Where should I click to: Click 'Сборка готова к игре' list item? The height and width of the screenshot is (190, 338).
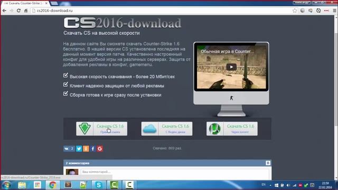115,95
